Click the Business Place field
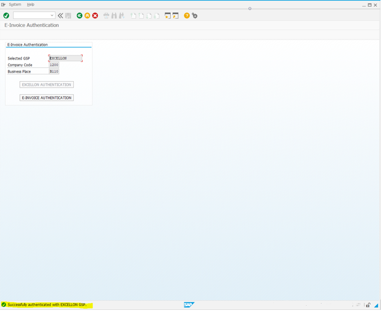381x311 pixels. pyautogui.click(x=54, y=71)
